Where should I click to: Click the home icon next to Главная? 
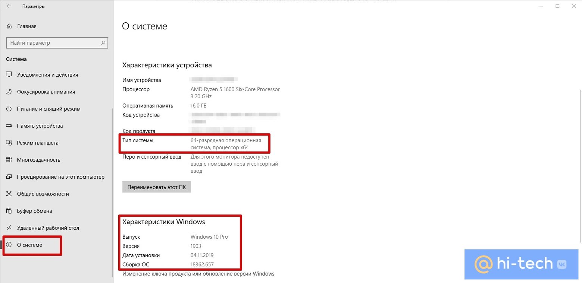[x=9, y=26]
